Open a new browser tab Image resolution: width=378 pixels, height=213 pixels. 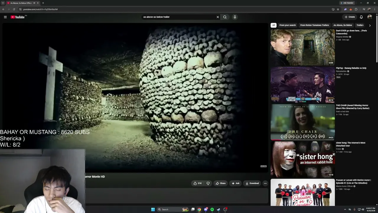coord(43,3)
